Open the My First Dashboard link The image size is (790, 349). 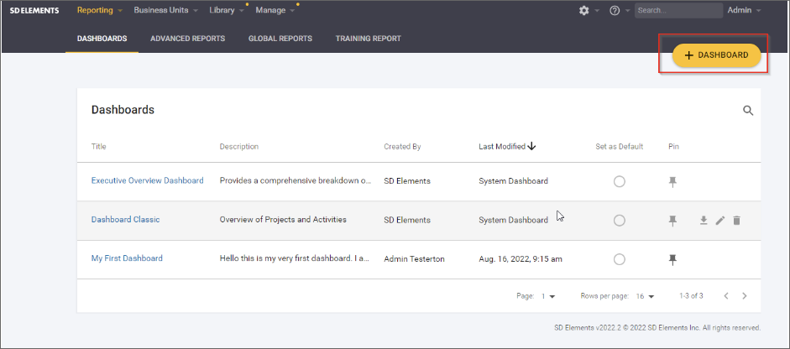coord(127,258)
